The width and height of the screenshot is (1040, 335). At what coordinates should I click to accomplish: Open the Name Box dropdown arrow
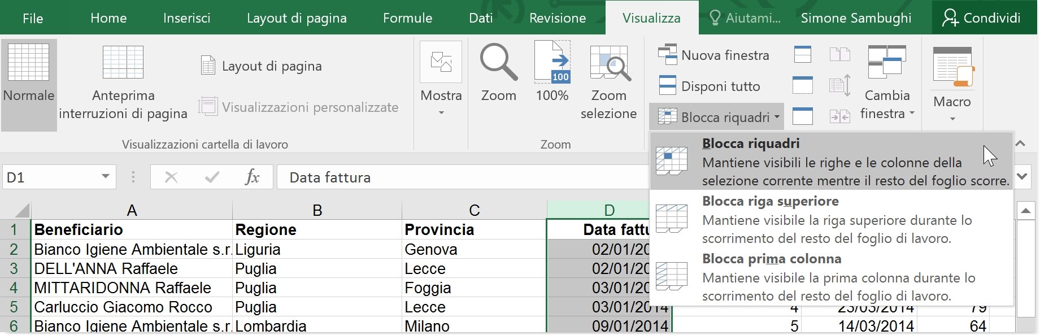click(105, 177)
